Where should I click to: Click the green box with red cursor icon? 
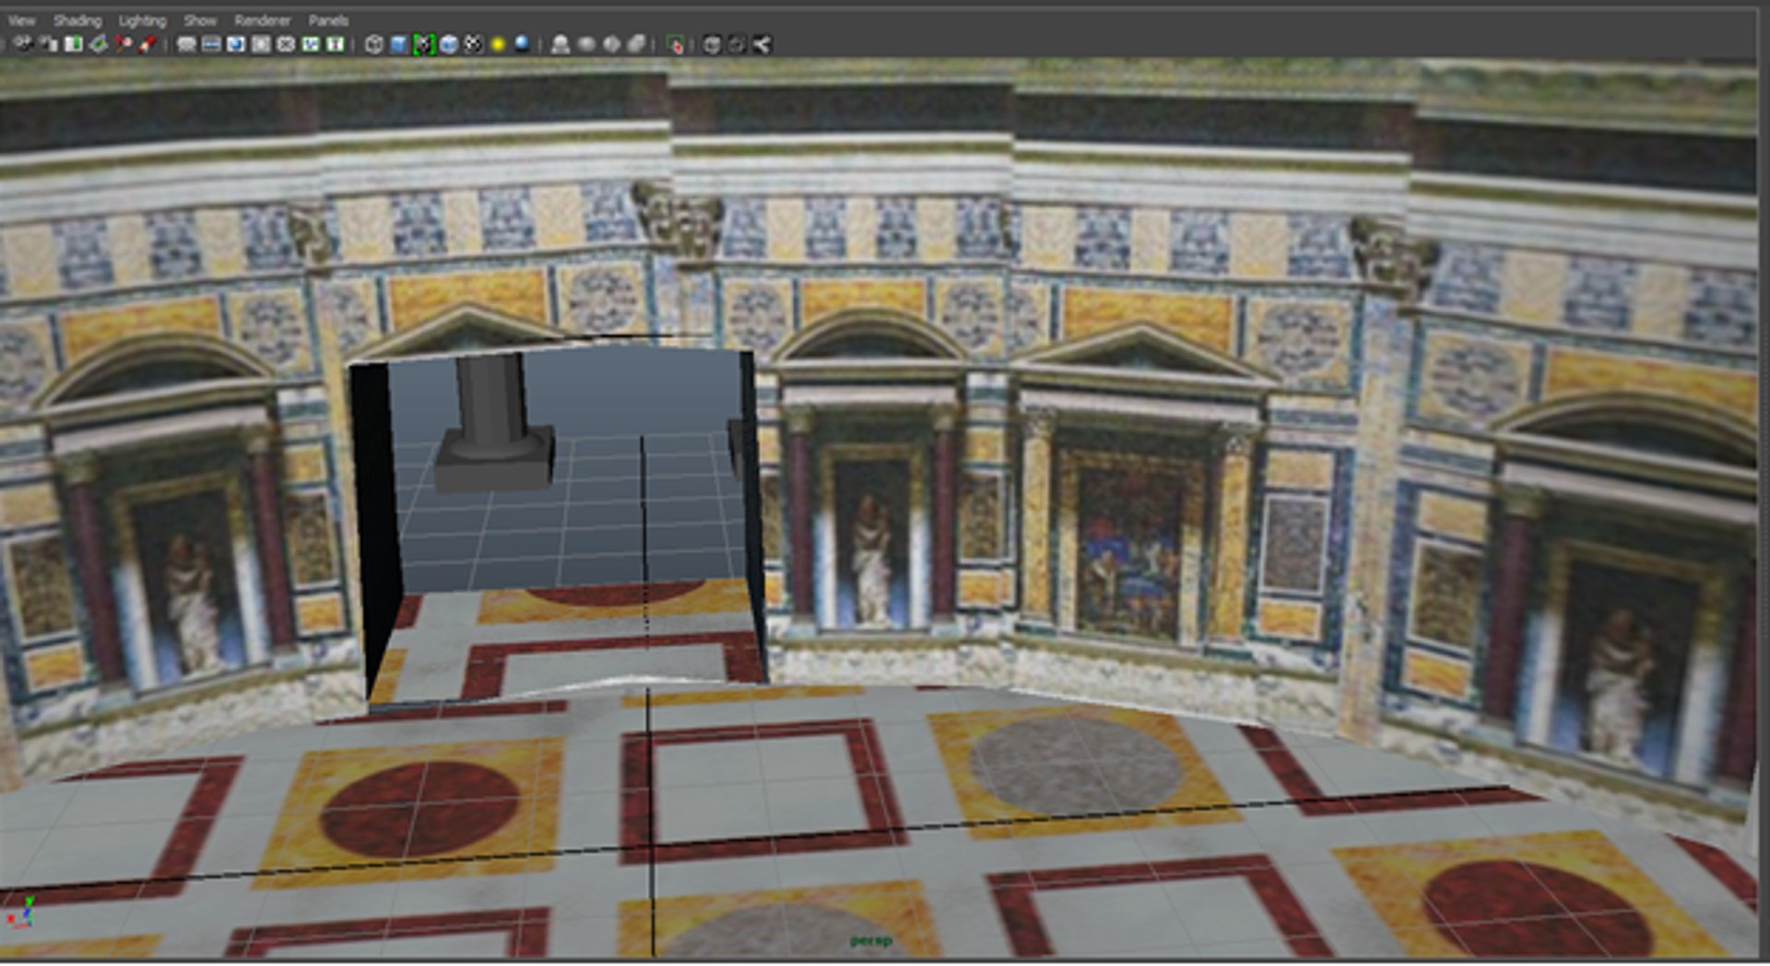[676, 44]
